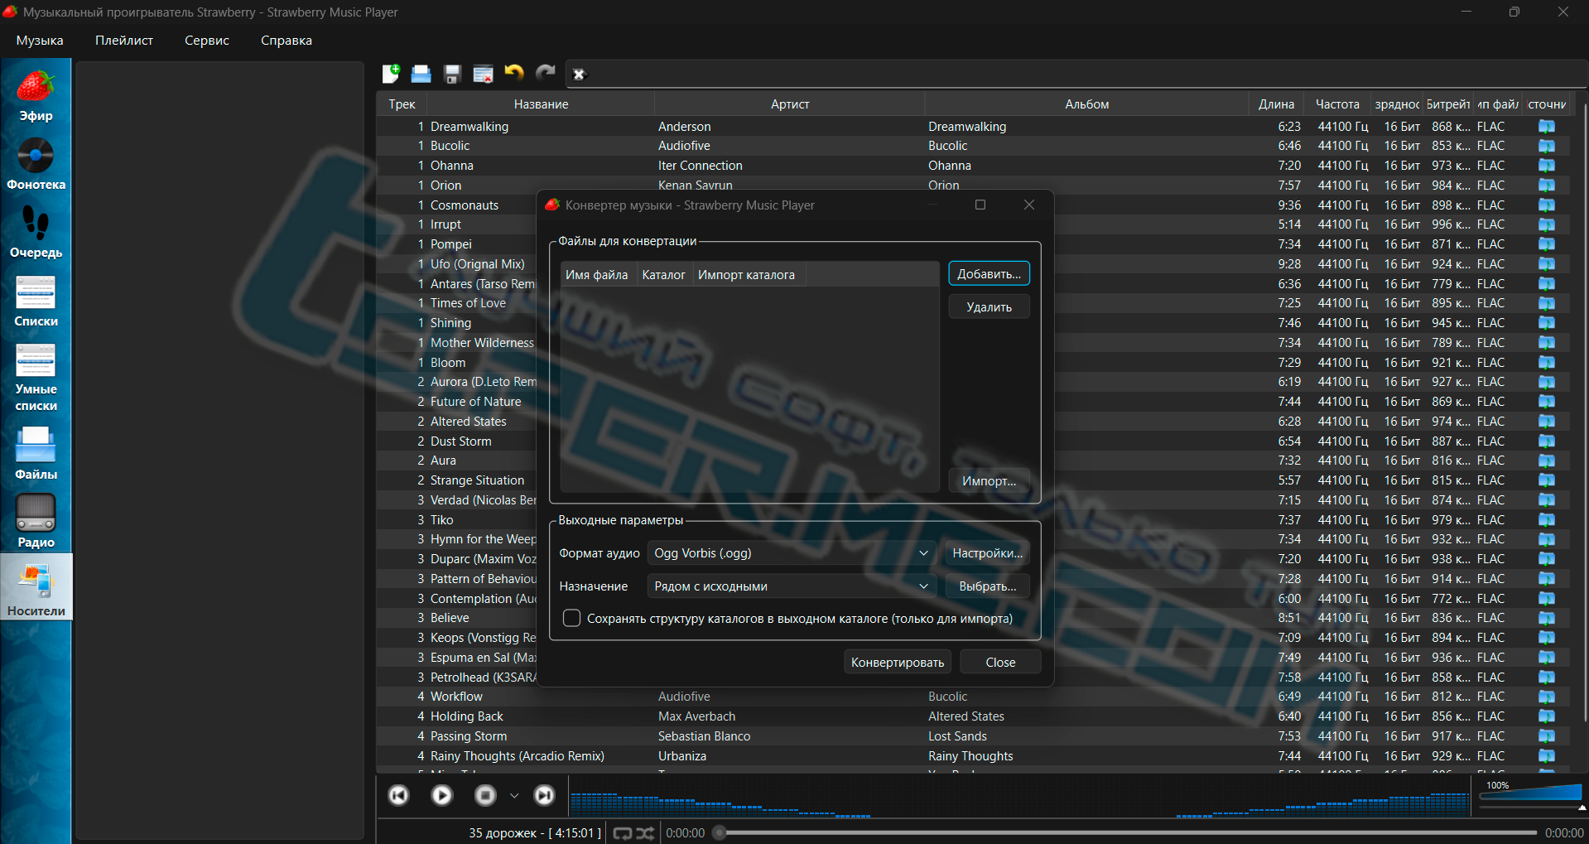Click the source icon in the Cosmonauts row
The image size is (1589, 844).
click(1547, 205)
